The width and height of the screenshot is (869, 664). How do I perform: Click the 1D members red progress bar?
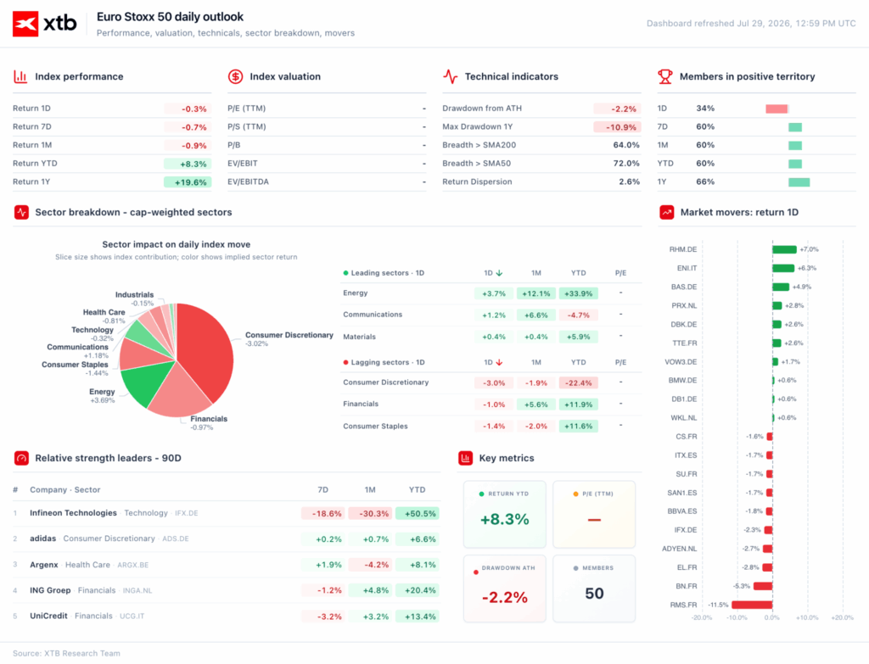tap(776, 109)
